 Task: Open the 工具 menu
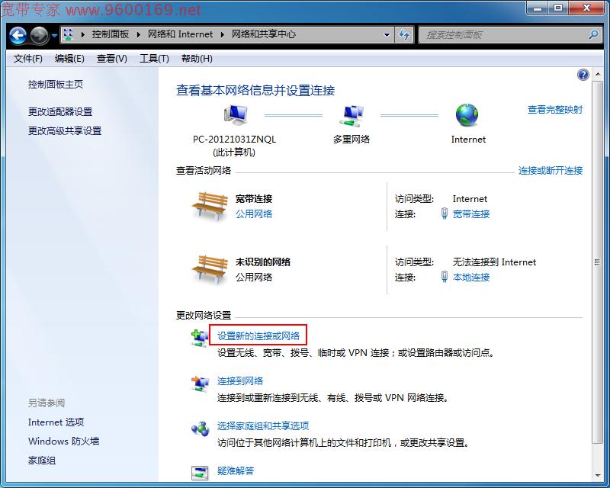pos(154,58)
